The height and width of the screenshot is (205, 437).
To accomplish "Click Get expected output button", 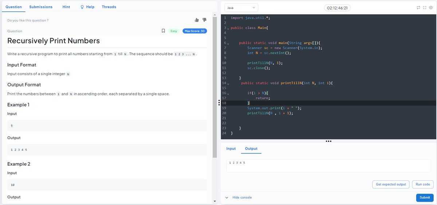I will 391,184.
